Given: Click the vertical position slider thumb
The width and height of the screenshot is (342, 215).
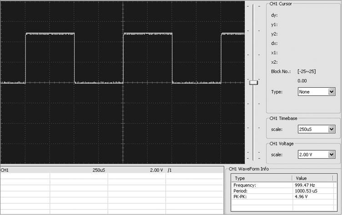Looking at the screenshot, I should [254, 82].
